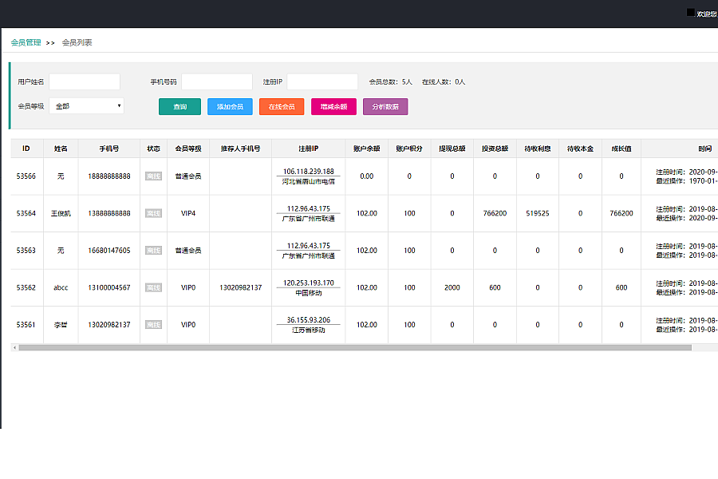Click the 离线 status badge for member 53564
Viewport: 718px width, 479px height.
[153, 213]
